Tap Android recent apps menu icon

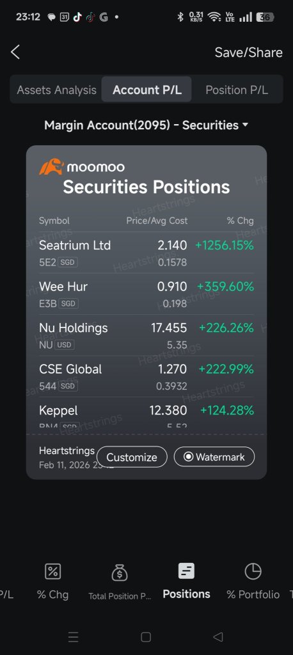click(x=73, y=636)
